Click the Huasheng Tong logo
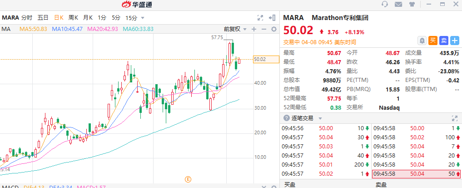Image resolution: width=462 pixels, height=188 pixels. click(137, 4)
